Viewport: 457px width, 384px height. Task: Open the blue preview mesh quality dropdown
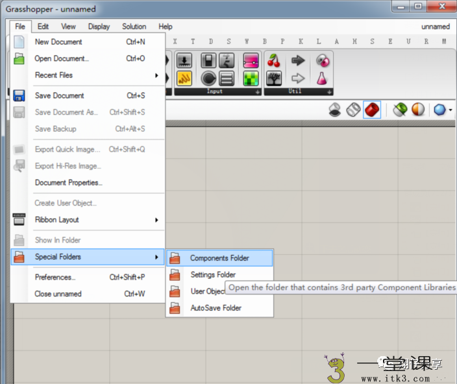[x=443, y=110]
